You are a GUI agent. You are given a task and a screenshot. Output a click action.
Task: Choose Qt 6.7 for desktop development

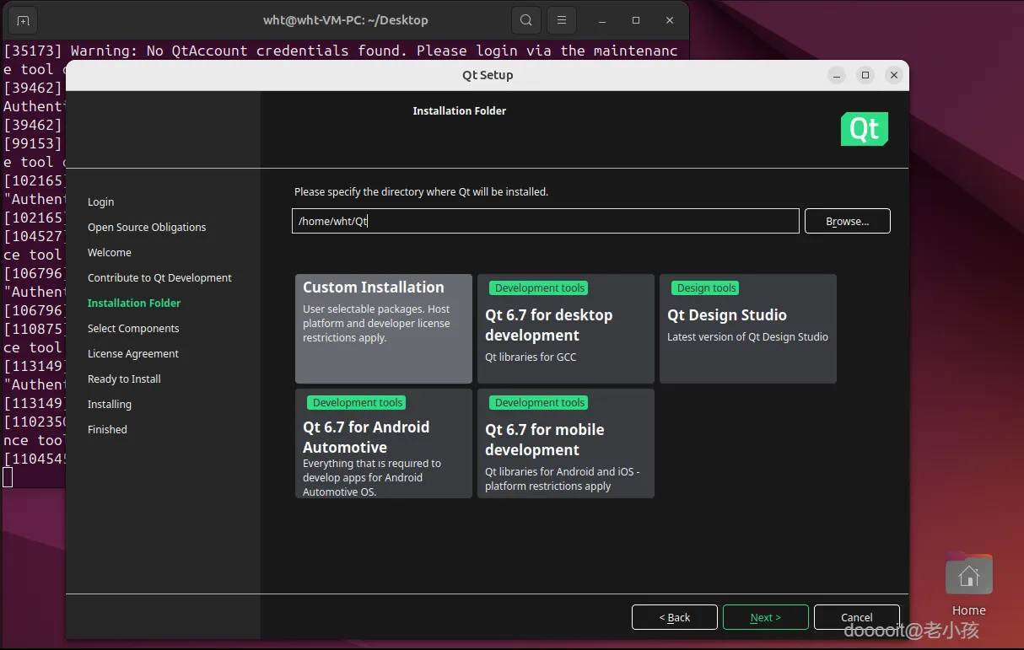[565, 328]
